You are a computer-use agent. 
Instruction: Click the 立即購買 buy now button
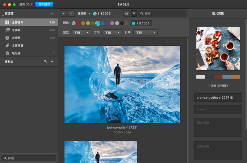coord(44,4)
